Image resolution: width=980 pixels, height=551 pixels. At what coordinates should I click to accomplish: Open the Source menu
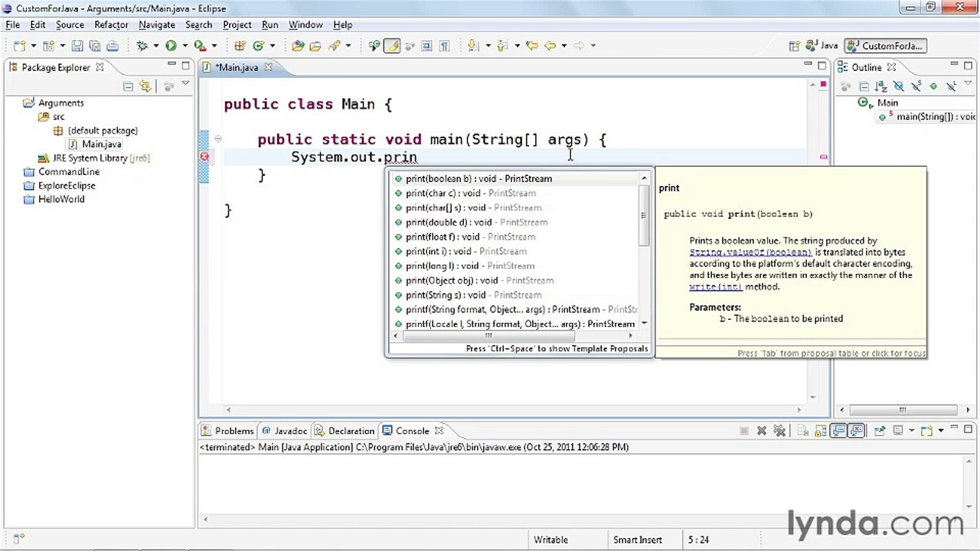(70, 24)
